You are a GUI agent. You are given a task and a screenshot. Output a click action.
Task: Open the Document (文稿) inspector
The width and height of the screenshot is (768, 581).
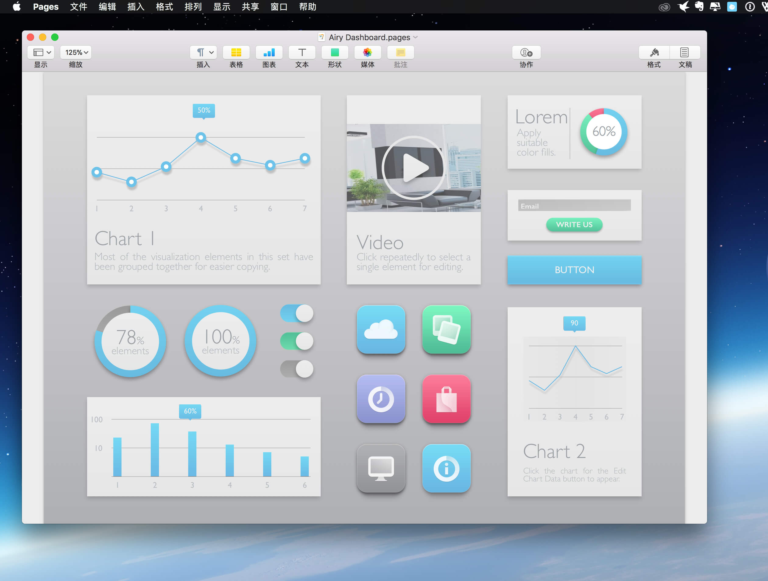[685, 52]
